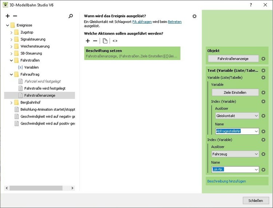273x208 pixels.
Task: Click the gear beside Variable (Liste/Tabelle)
Action: pyautogui.click(x=264, y=77)
